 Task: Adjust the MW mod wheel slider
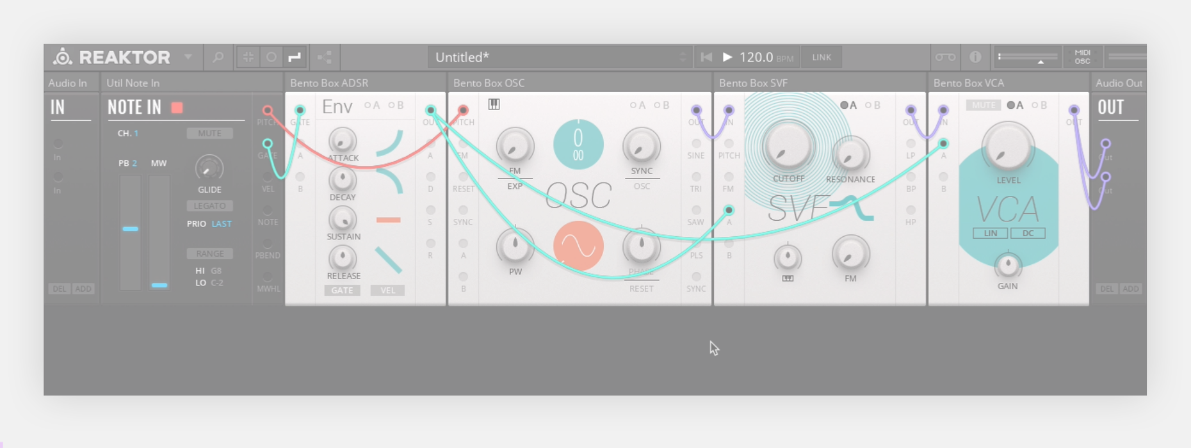[x=159, y=232]
